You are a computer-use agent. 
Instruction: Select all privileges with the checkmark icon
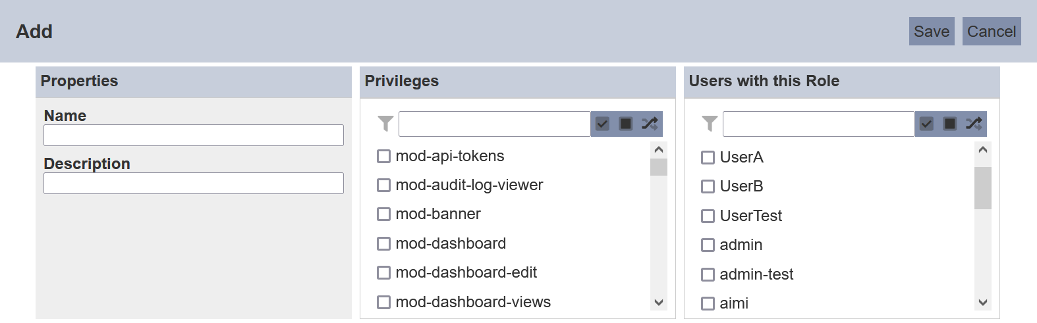point(602,124)
